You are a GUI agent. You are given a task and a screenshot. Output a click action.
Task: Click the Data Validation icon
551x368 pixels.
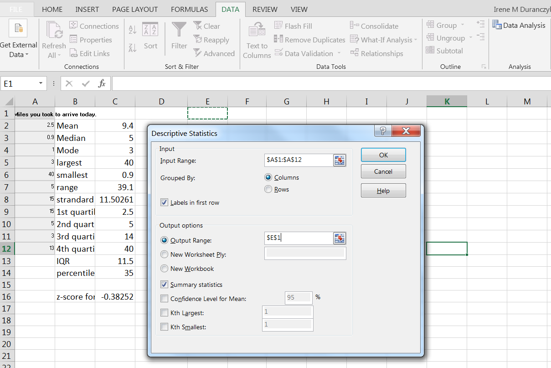pos(278,53)
